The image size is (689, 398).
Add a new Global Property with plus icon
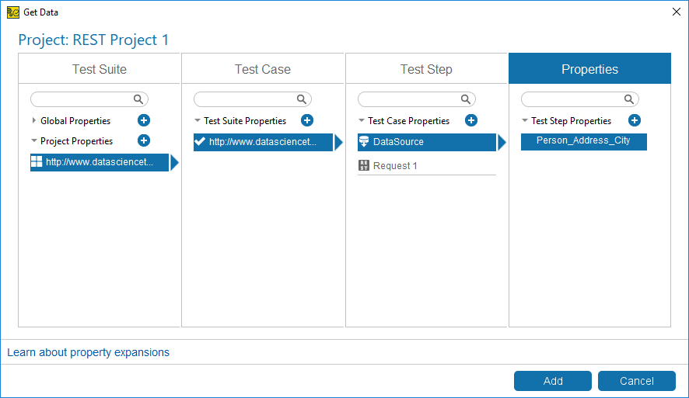click(x=144, y=120)
